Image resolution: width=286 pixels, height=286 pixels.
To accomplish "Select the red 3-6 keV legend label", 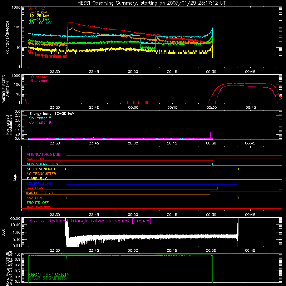I will 37,9.
